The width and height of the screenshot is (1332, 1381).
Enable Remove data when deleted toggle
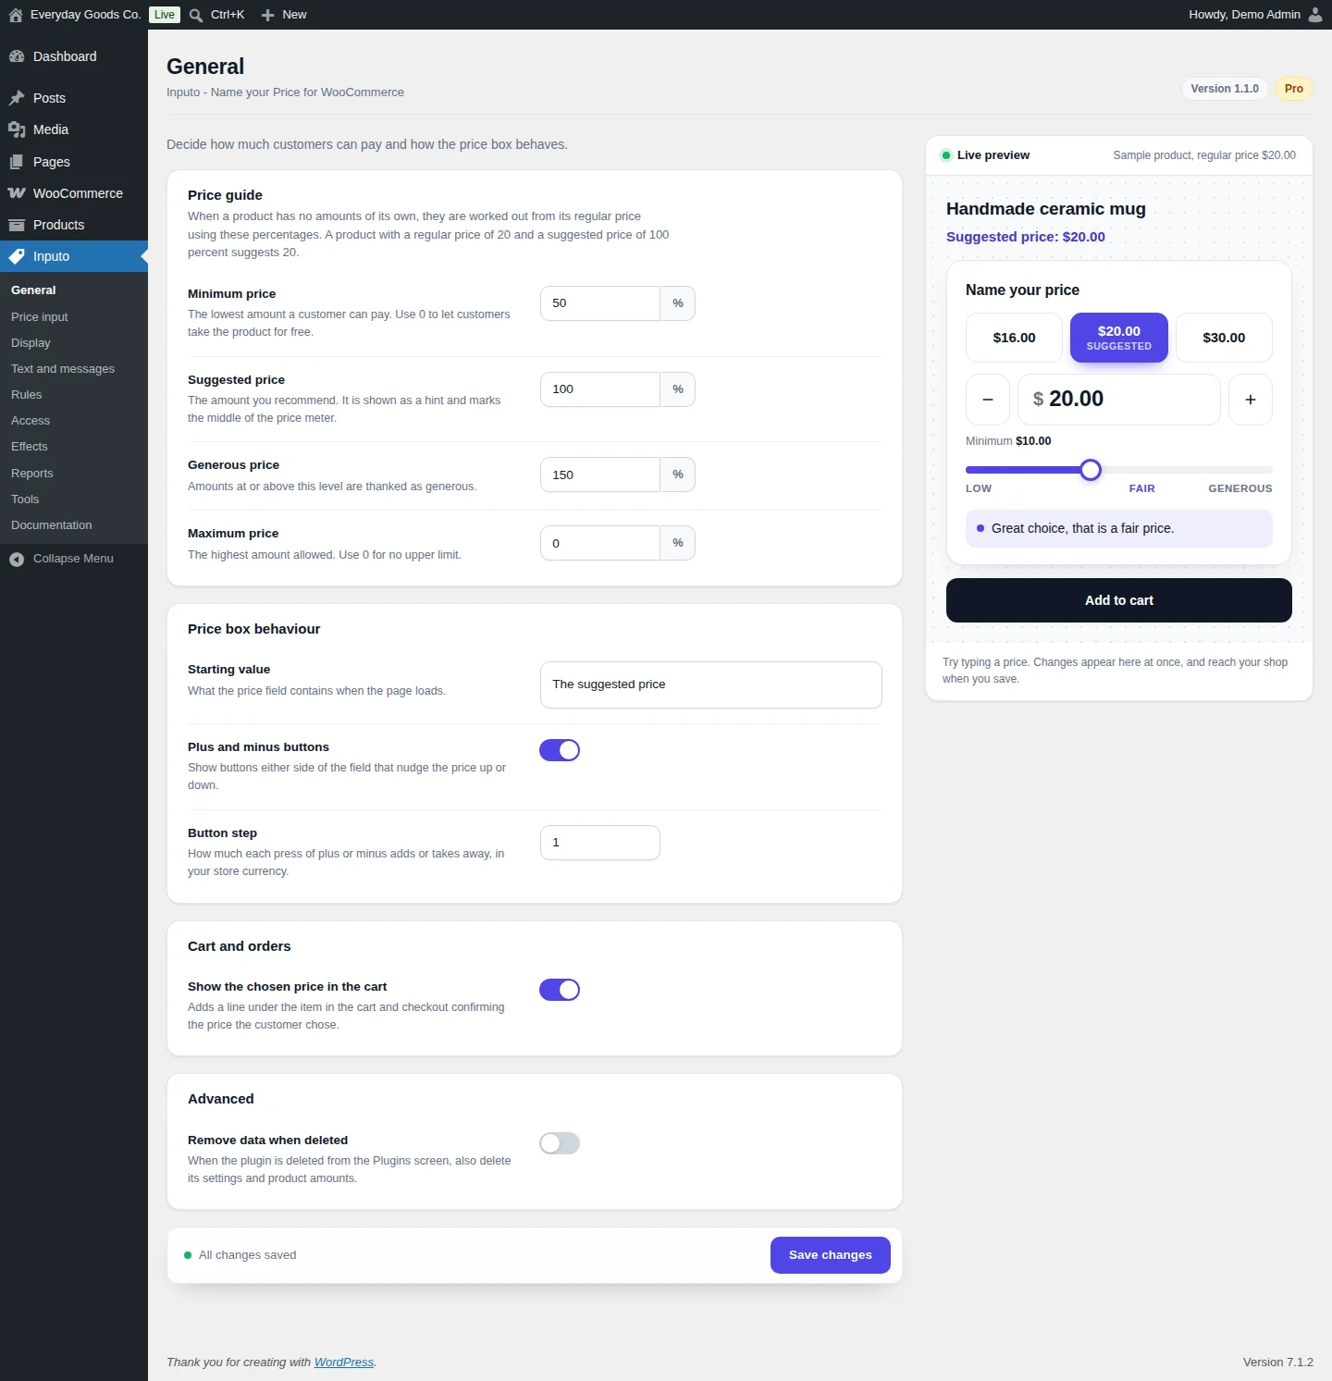pos(560,1143)
